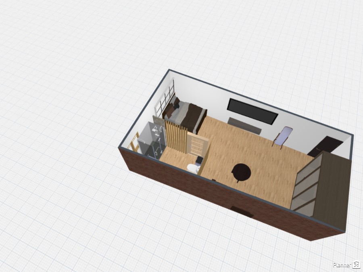Viewport: 363px width, 272px height.
Task: Select the toilet in the bathroom area
Action: [x=193, y=167]
